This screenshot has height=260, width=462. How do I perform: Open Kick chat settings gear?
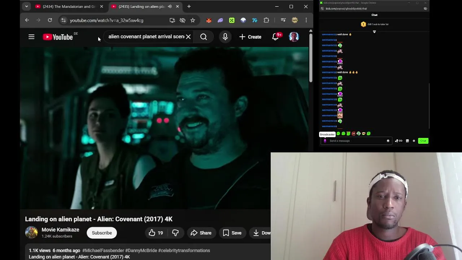click(x=414, y=141)
